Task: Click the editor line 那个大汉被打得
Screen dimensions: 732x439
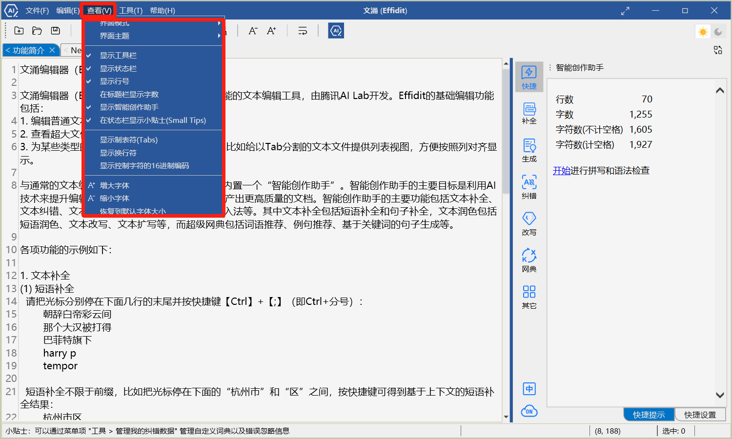Action: point(77,327)
